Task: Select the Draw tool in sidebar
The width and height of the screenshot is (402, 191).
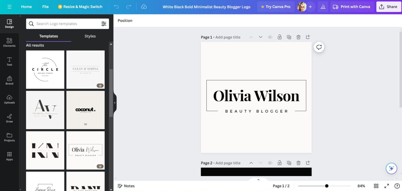Action: coord(9,118)
